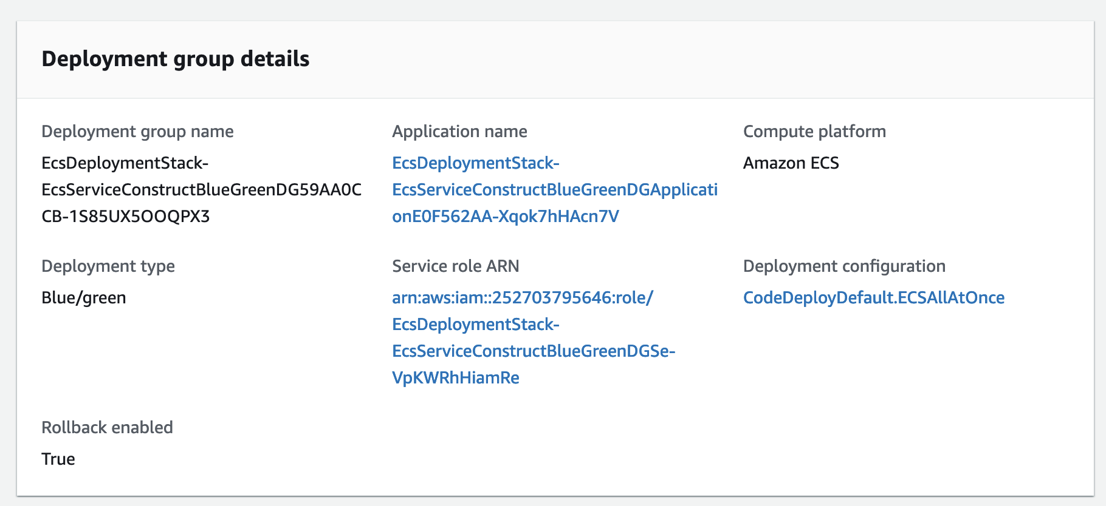This screenshot has height=506, width=1106.
Task: Open the arn:aws:iam::252703795646:role/ link line
Action: coord(522,298)
